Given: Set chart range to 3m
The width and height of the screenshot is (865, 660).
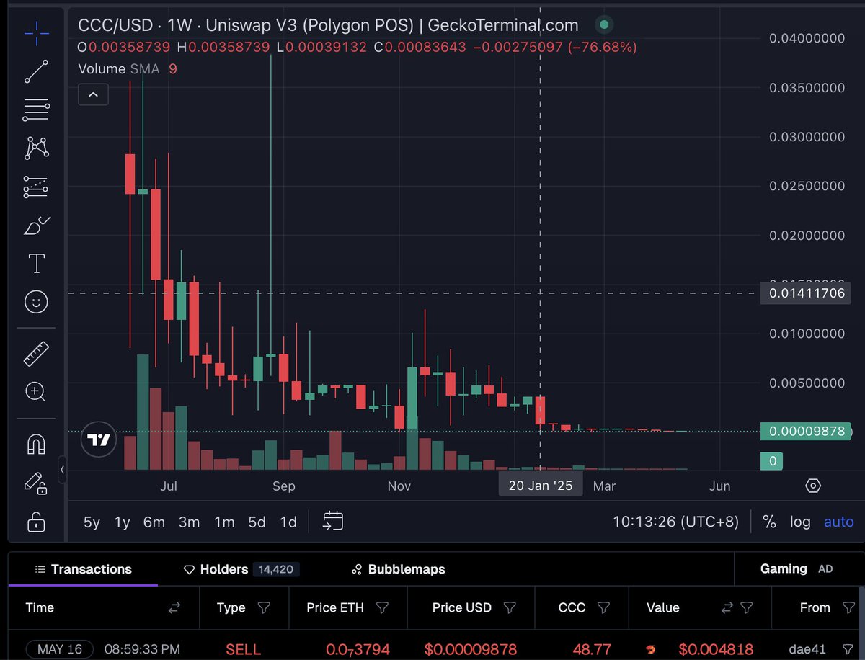Looking at the screenshot, I should pyautogui.click(x=189, y=522).
